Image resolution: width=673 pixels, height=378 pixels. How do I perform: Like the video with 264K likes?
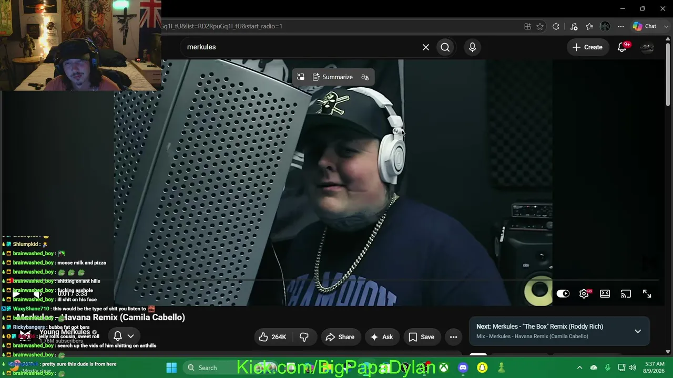click(x=273, y=337)
